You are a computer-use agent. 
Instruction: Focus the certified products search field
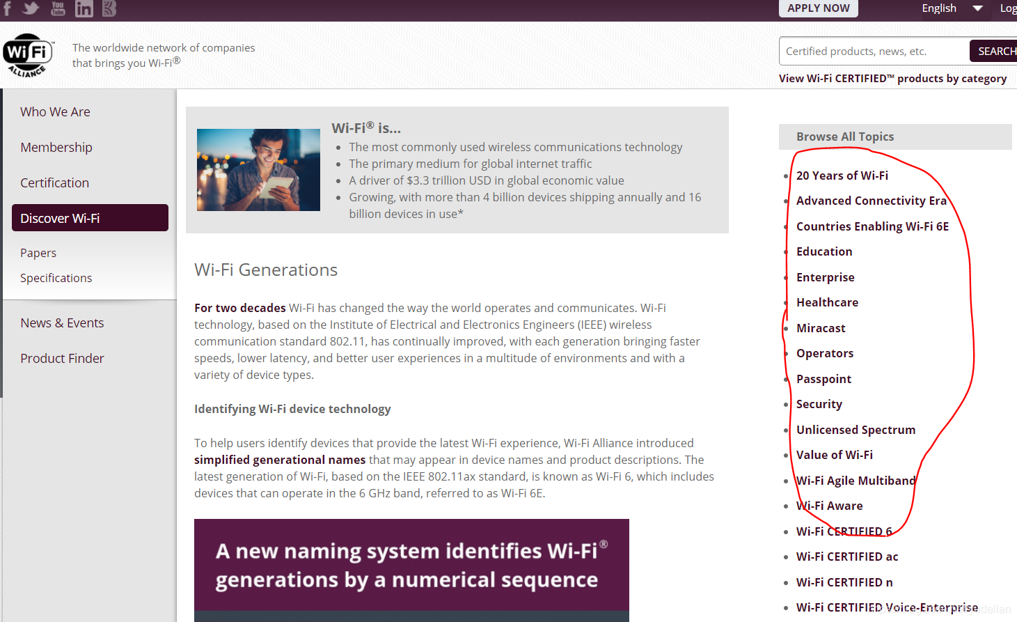click(874, 51)
